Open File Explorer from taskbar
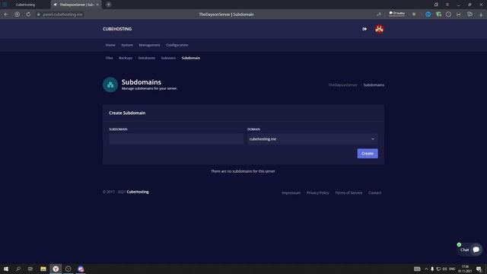The image size is (487, 274). pos(43,269)
